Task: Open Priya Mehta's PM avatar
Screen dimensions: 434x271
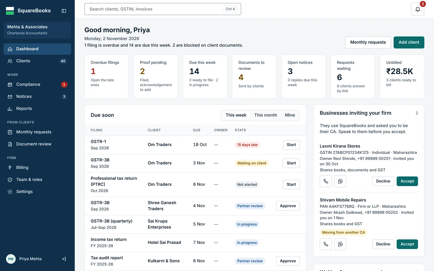Action: click(11, 259)
